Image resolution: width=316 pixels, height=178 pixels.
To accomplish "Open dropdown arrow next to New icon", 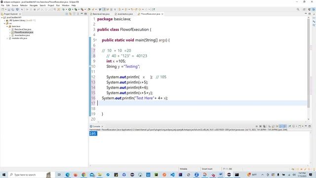I will click(x=5, y=9).
